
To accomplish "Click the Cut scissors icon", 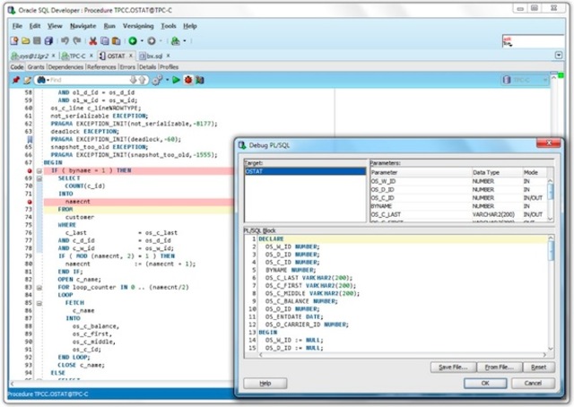I will [x=93, y=41].
